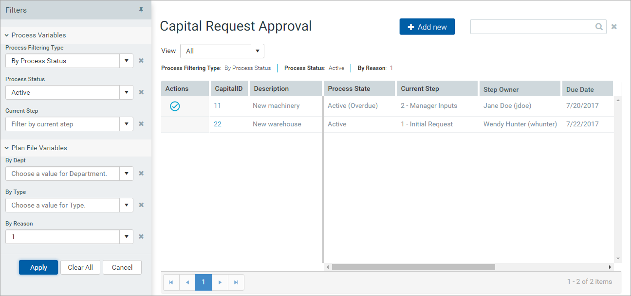Clear the Process Filtering Type filter
631x296 pixels.
(141, 61)
